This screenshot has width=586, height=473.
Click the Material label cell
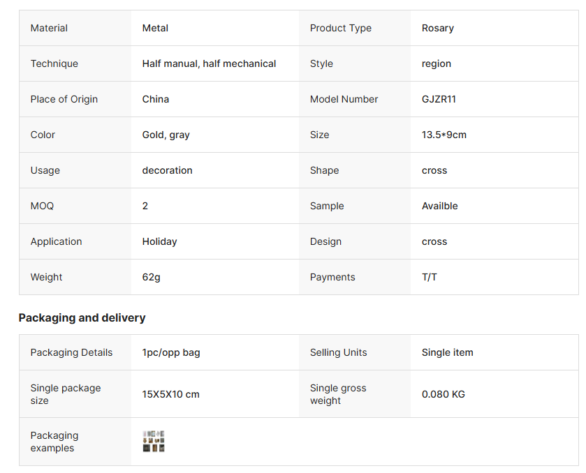tap(75, 28)
